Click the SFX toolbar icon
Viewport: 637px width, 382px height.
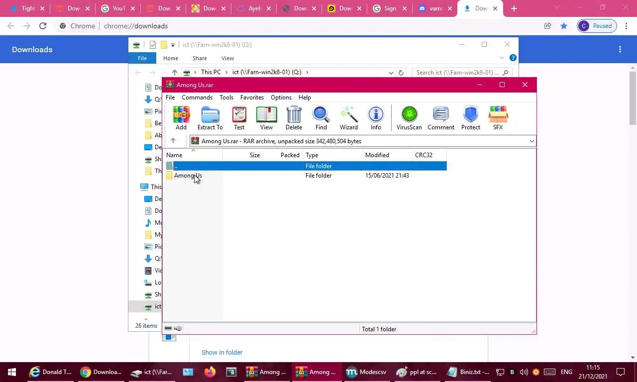click(x=498, y=118)
